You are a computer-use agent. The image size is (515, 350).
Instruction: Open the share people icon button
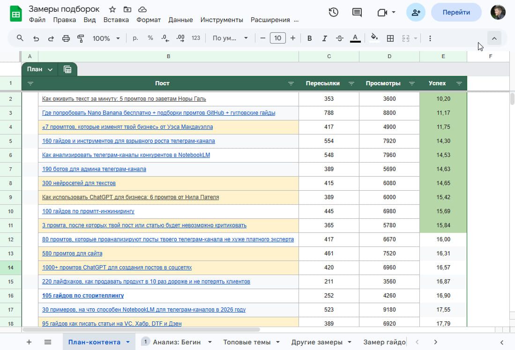click(x=416, y=13)
